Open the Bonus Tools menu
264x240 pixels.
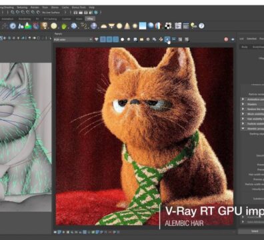[79, 7]
